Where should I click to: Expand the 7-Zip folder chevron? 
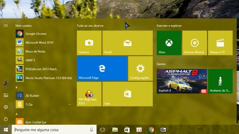(70, 104)
